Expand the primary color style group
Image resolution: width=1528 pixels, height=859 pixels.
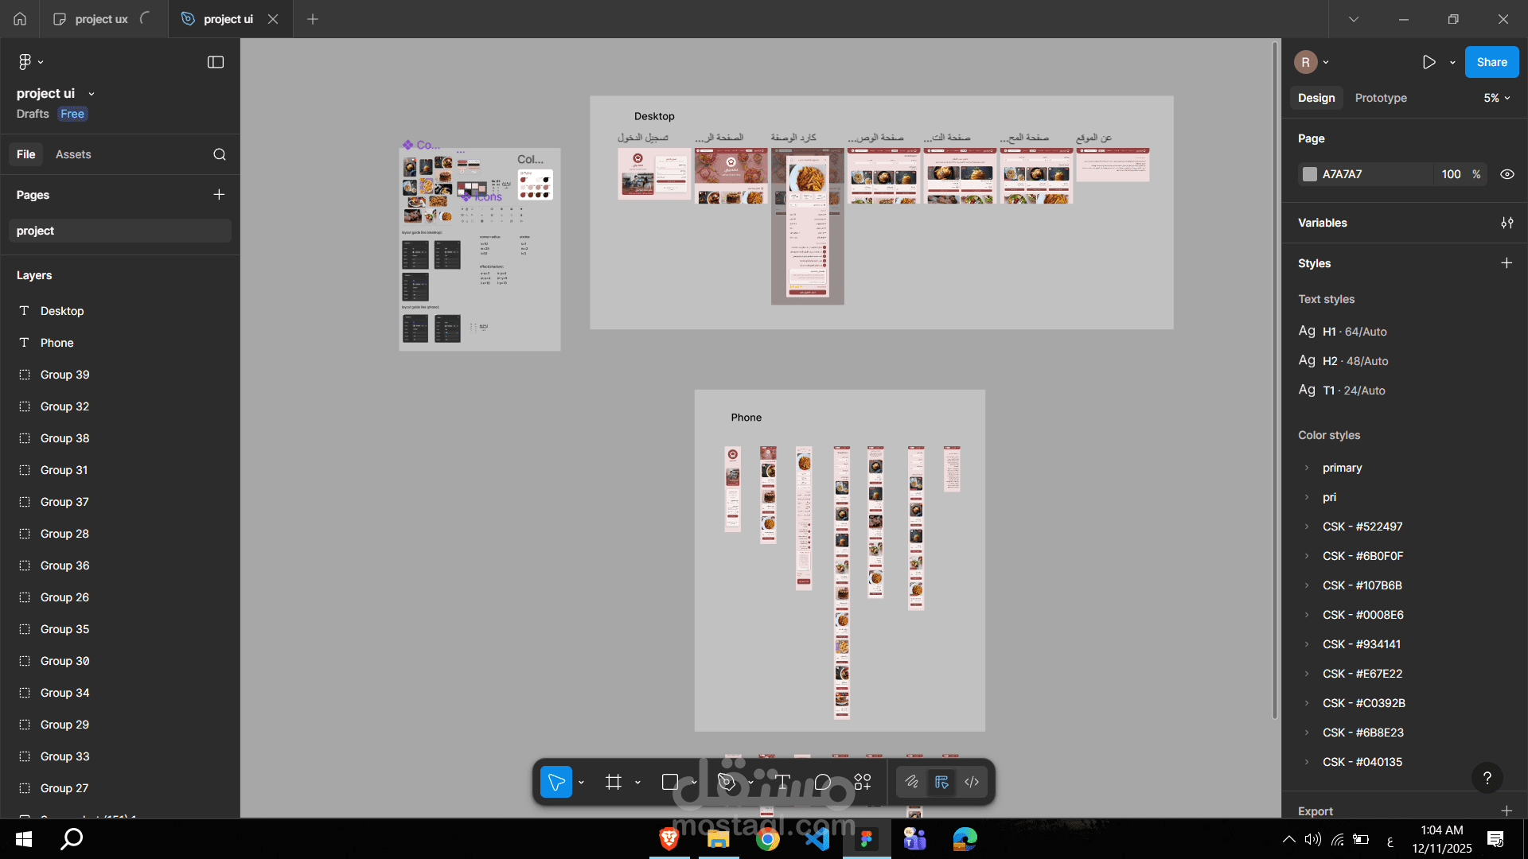pyautogui.click(x=1308, y=468)
